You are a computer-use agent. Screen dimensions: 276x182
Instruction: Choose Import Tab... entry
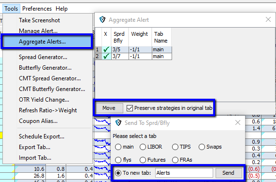(x=35, y=158)
